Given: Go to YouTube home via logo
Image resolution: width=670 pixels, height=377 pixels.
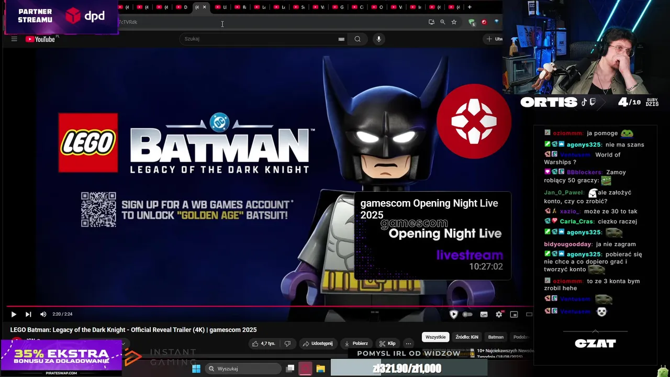Looking at the screenshot, I should [40, 39].
